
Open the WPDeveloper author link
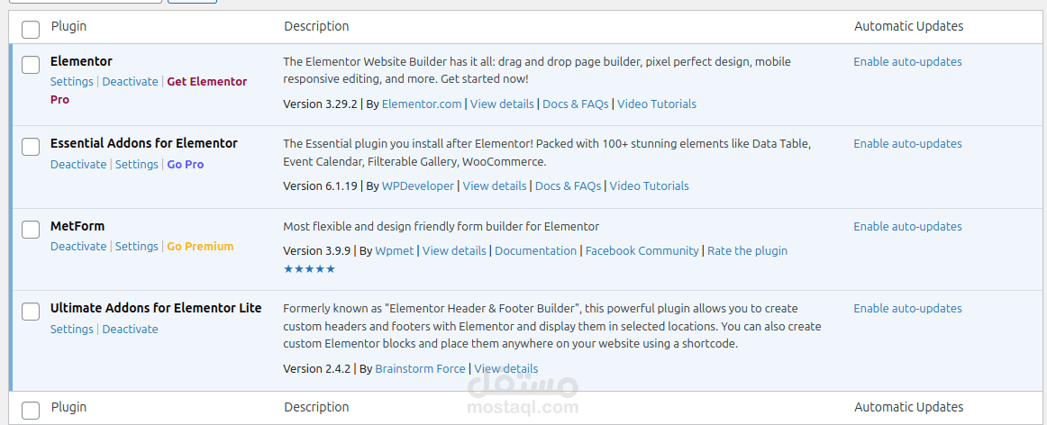coord(418,186)
